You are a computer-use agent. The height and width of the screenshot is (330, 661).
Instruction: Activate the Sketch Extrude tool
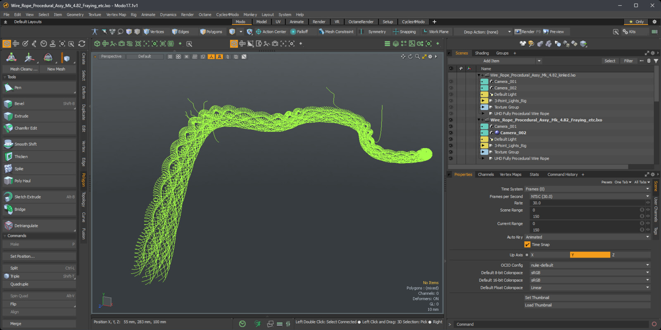coord(39,197)
